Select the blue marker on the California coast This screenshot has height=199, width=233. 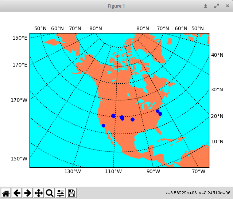pos(103,126)
